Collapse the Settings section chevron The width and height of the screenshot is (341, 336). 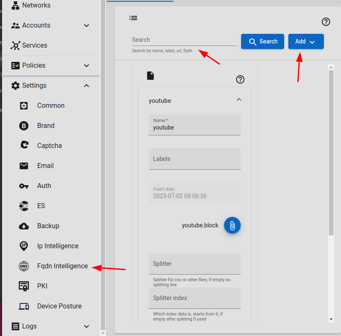[x=87, y=86]
